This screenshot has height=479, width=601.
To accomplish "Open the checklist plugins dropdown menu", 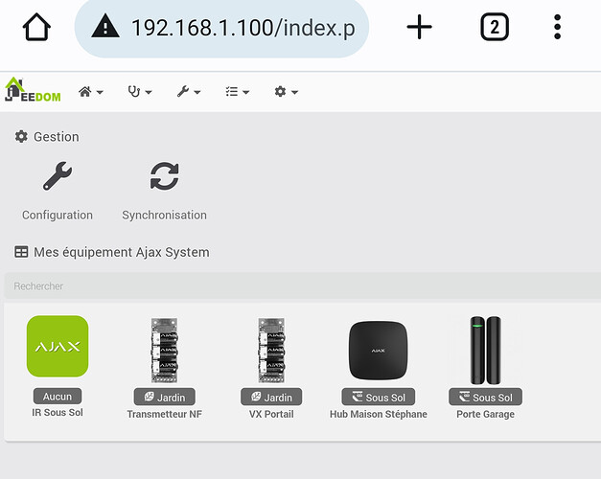I will (x=238, y=92).
